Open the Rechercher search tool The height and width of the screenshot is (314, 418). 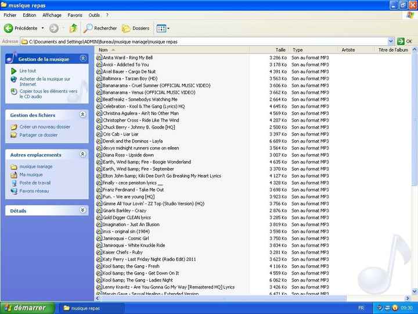tap(100, 28)
